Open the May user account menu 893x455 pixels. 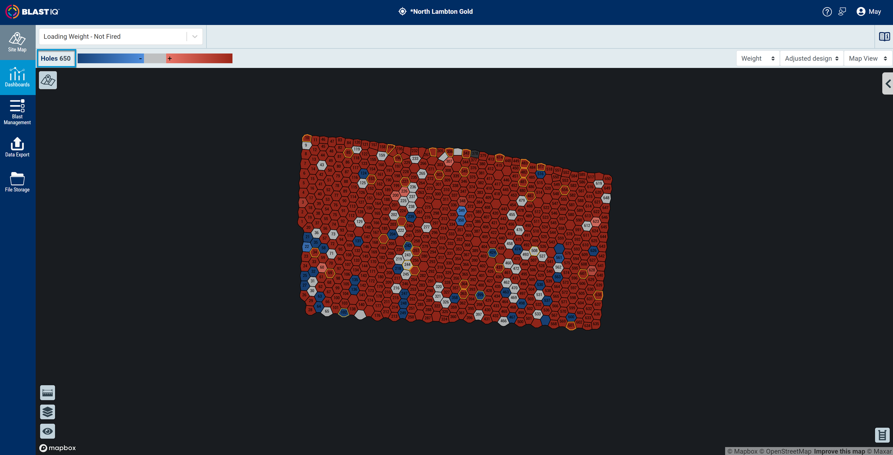[869, 12]
